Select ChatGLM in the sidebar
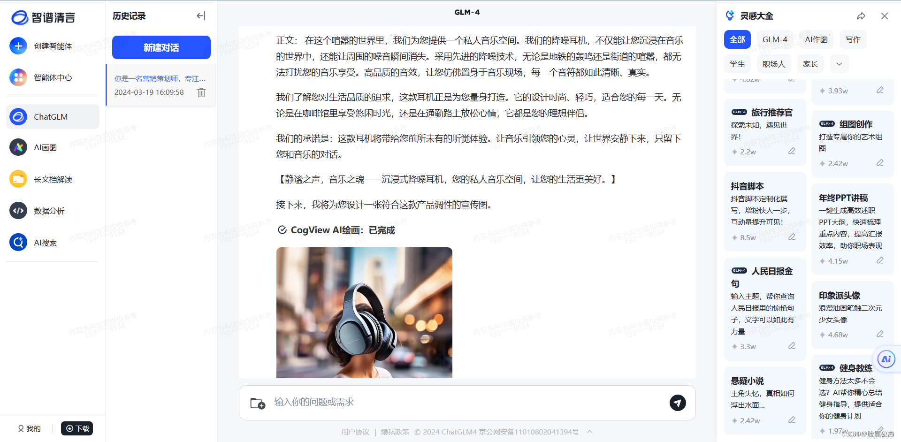This screenshot has width=901, height=442. pyautogui.click(x=53, y=116)
